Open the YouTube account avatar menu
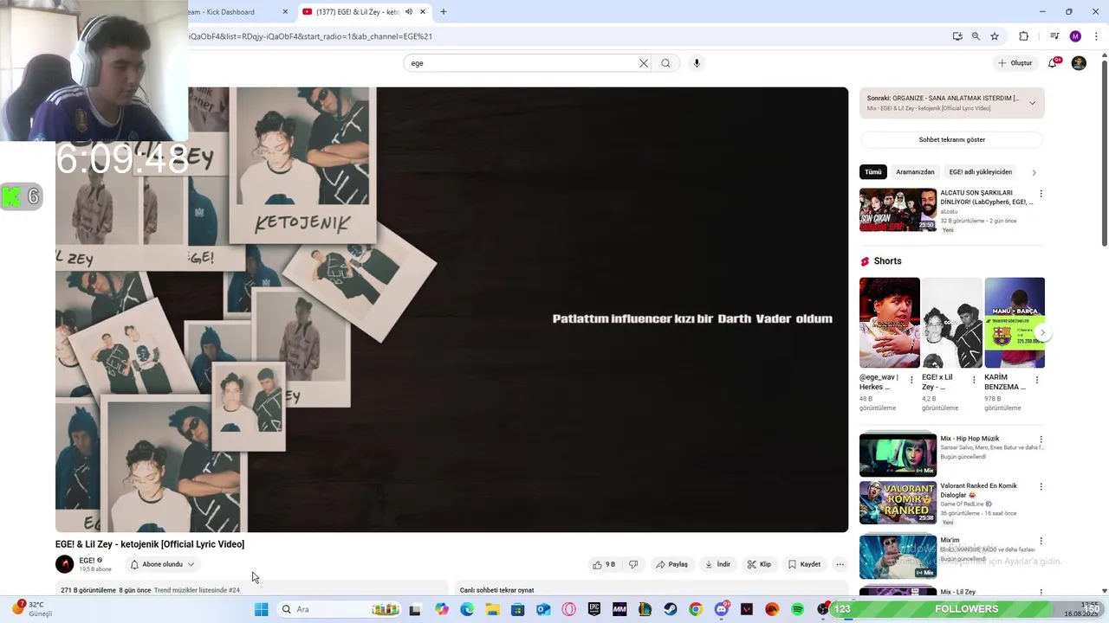This screenshot has height=623, width=1109. tap(1079, 63)
